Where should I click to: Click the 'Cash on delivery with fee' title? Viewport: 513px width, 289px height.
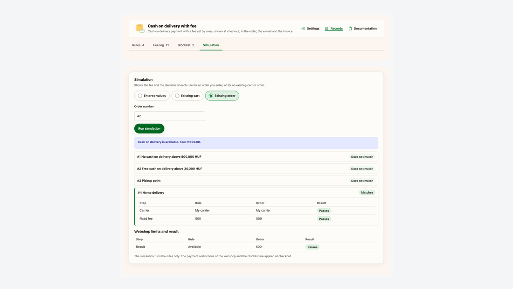pos(172,26)
